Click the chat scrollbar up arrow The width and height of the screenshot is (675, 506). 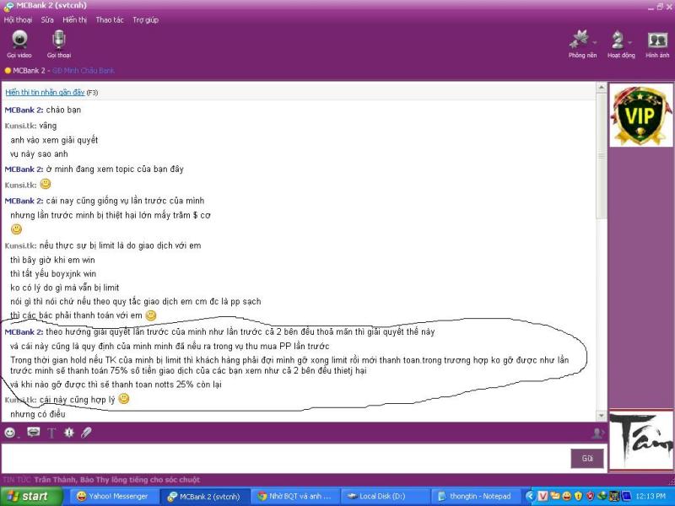pos(601,88)
